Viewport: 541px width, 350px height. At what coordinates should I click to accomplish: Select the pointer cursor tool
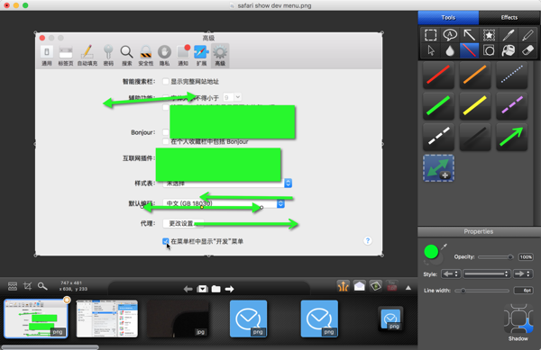pyautogui.click(x=431, y=50)
